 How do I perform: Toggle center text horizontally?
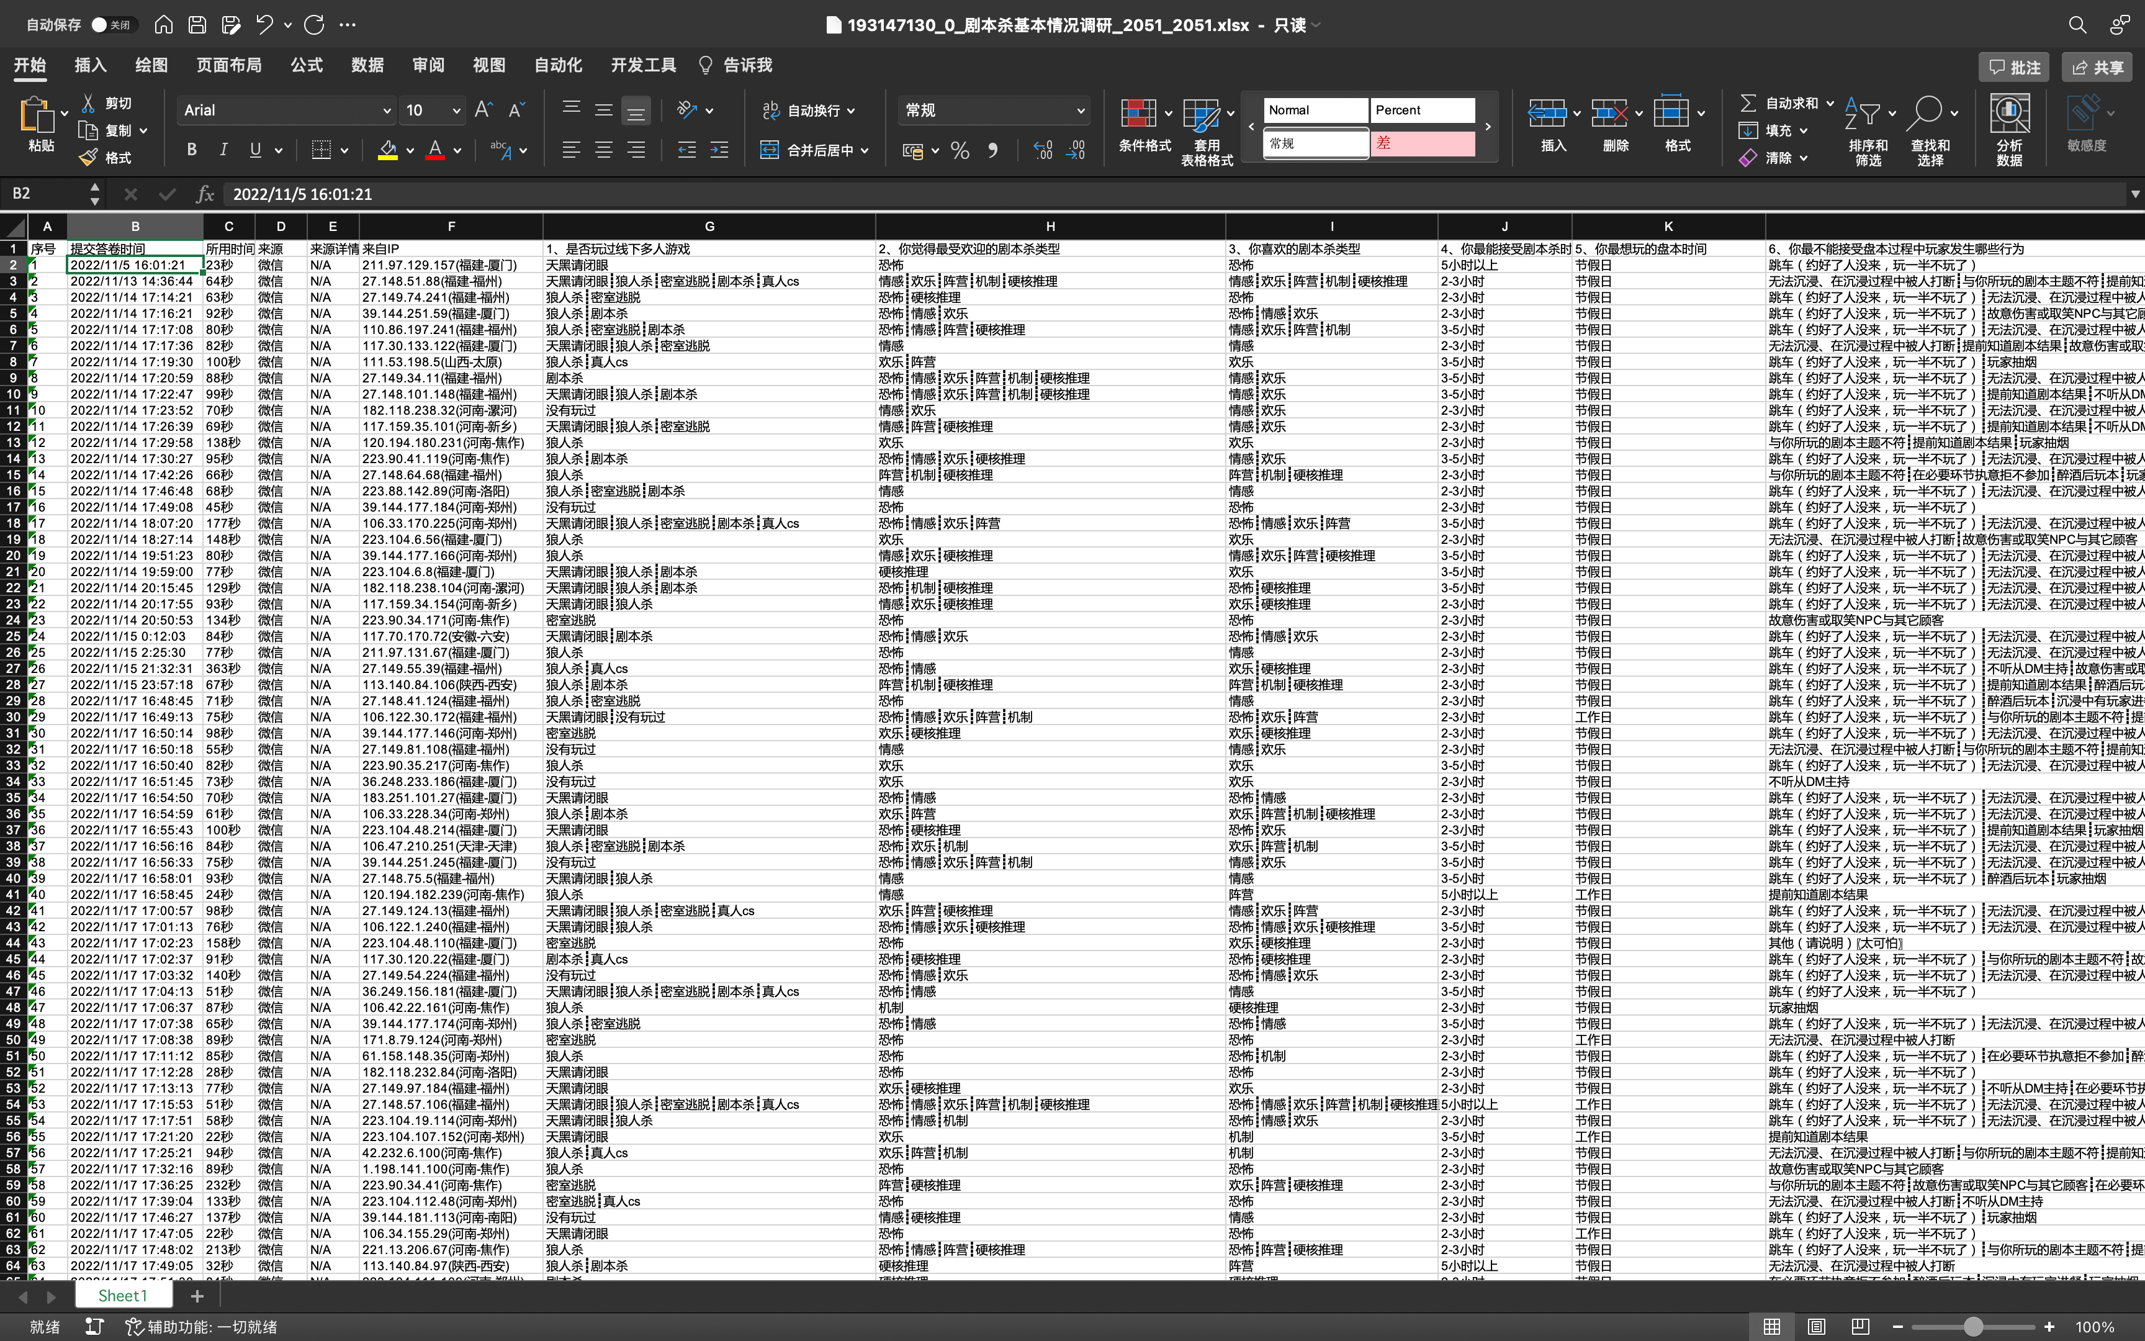click(x=604, y=150)
